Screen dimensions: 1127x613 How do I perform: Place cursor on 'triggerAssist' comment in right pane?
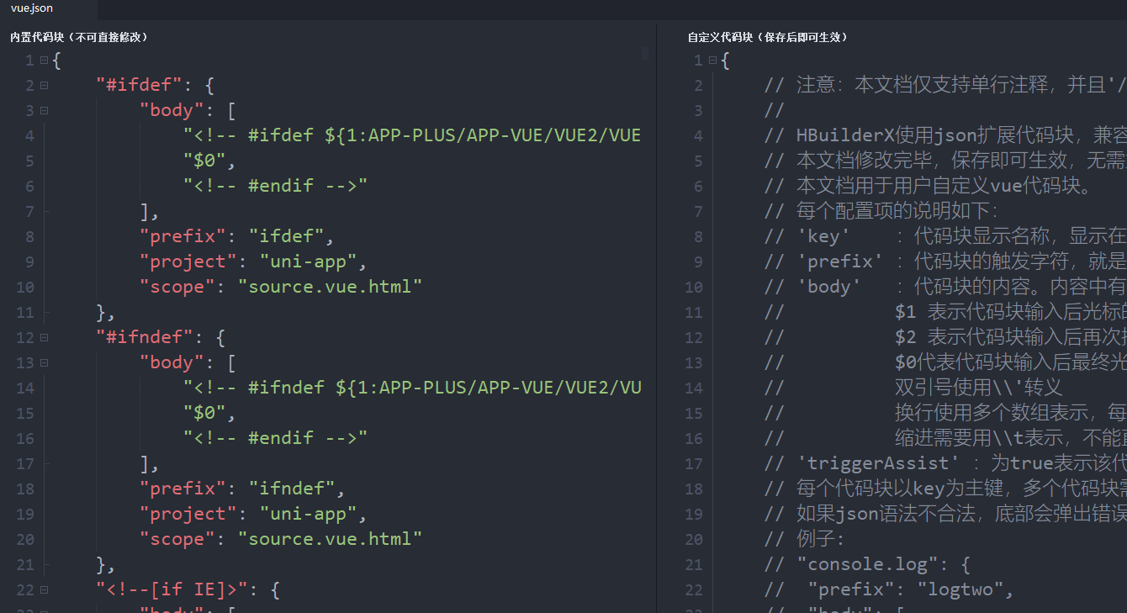pos(873,463)
